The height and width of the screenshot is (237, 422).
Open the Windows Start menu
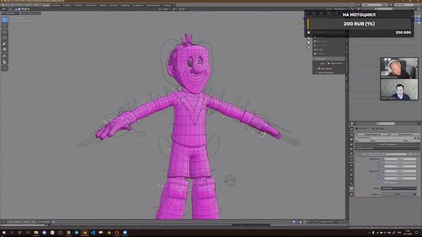[x=4, y=232]
